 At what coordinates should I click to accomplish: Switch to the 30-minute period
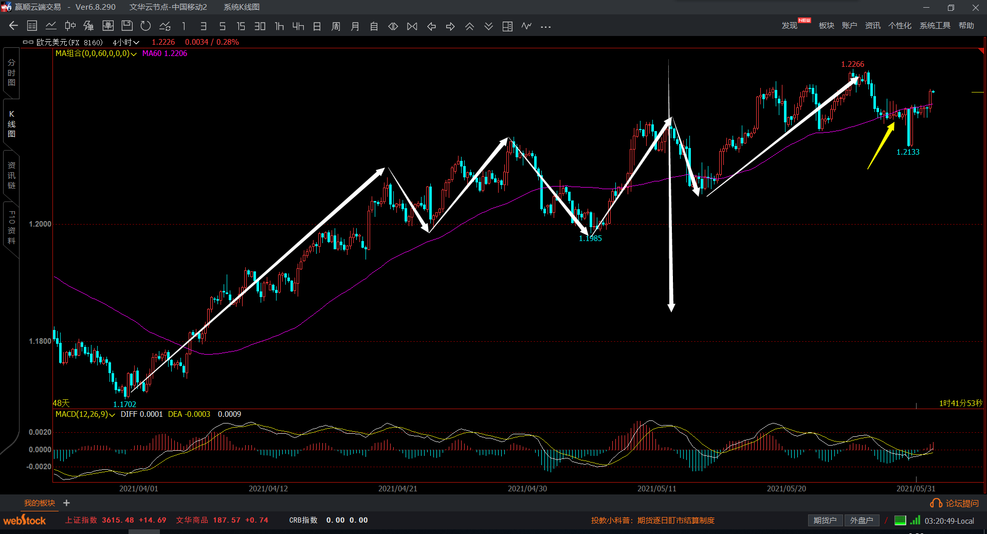coord(260,26)
